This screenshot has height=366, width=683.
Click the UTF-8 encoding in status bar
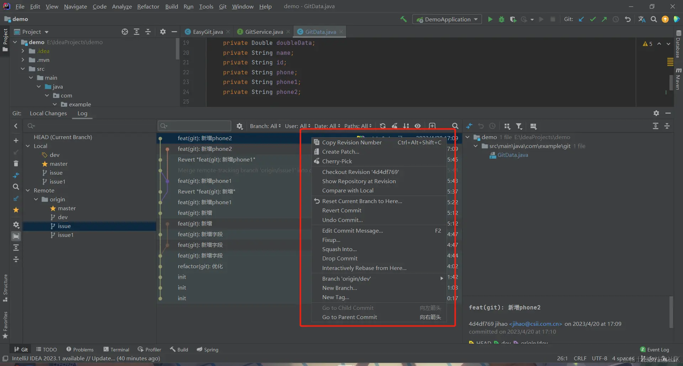pyautogui.click(x=599, y=358)
